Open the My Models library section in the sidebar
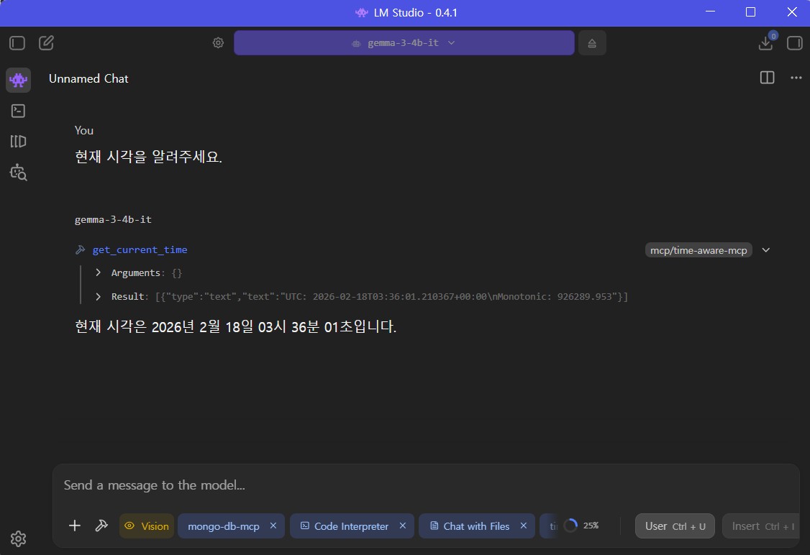The image size is (810, 555). click(x=18, y=141)
